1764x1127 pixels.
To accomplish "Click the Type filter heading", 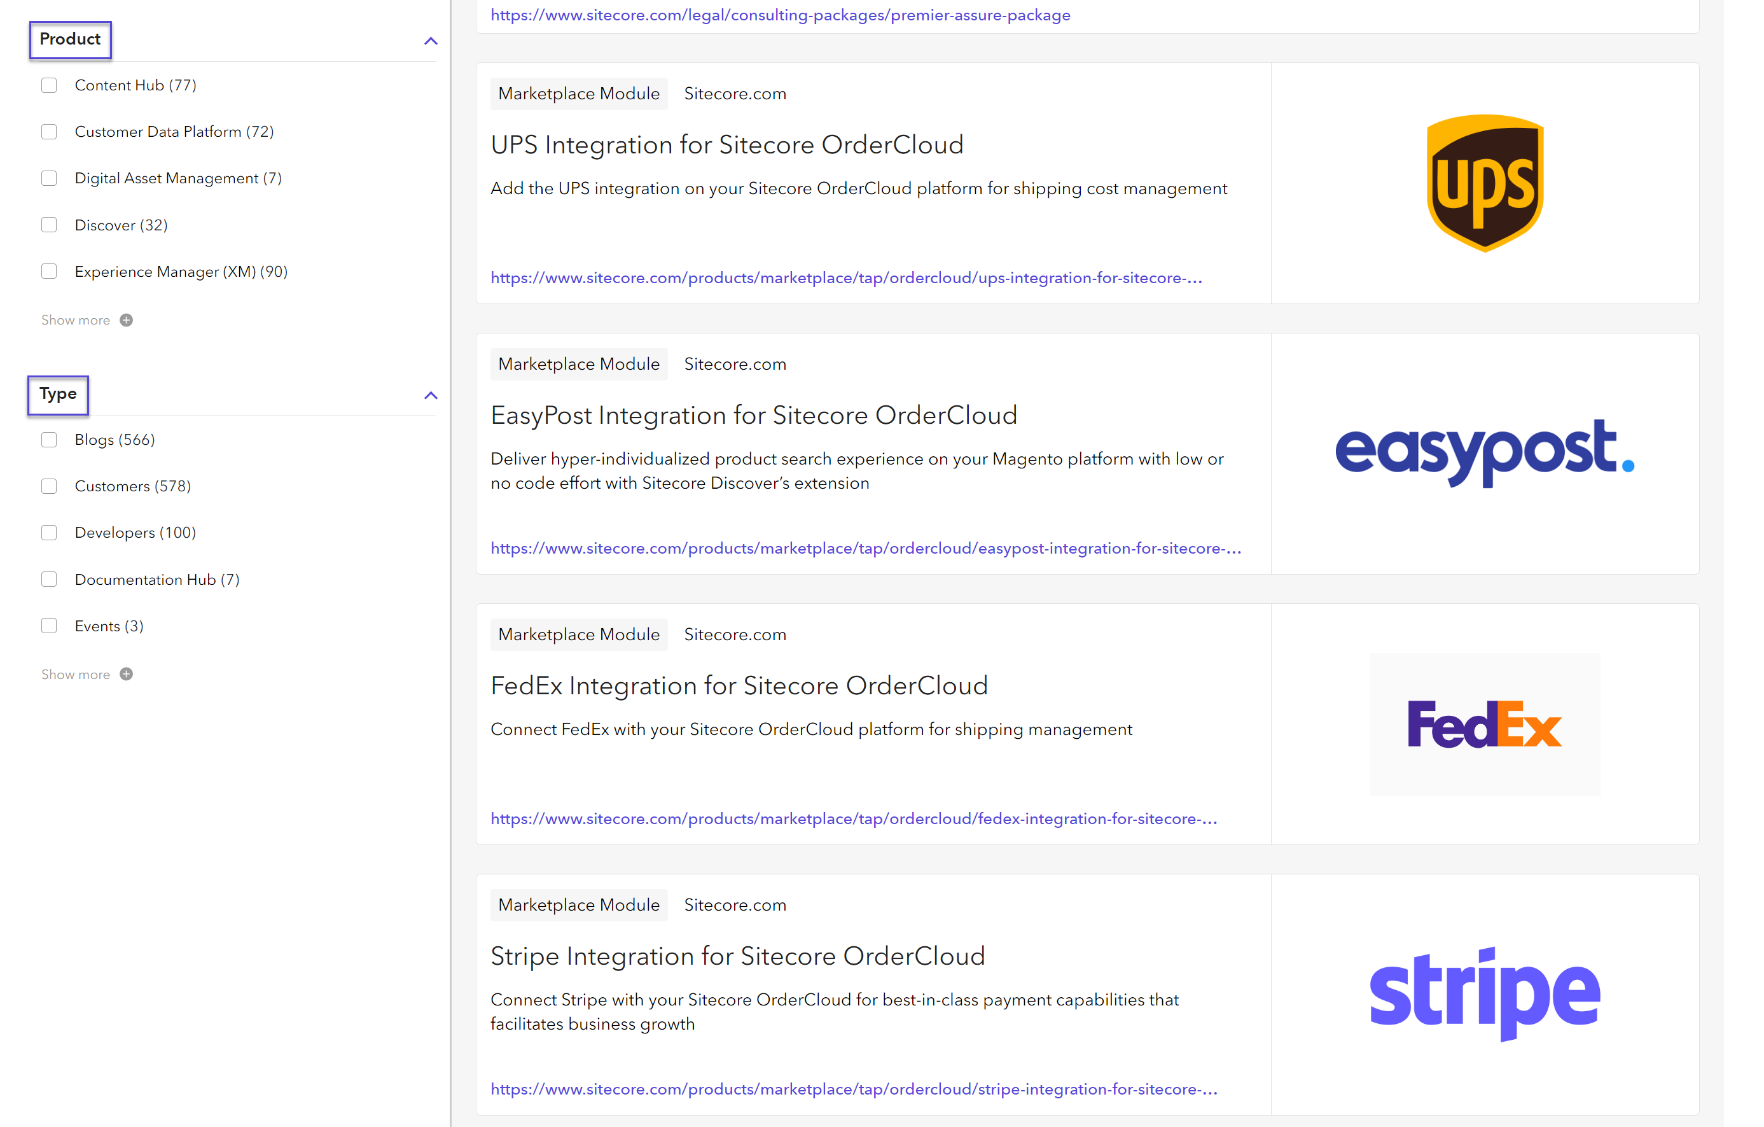I will click(58, 395).
